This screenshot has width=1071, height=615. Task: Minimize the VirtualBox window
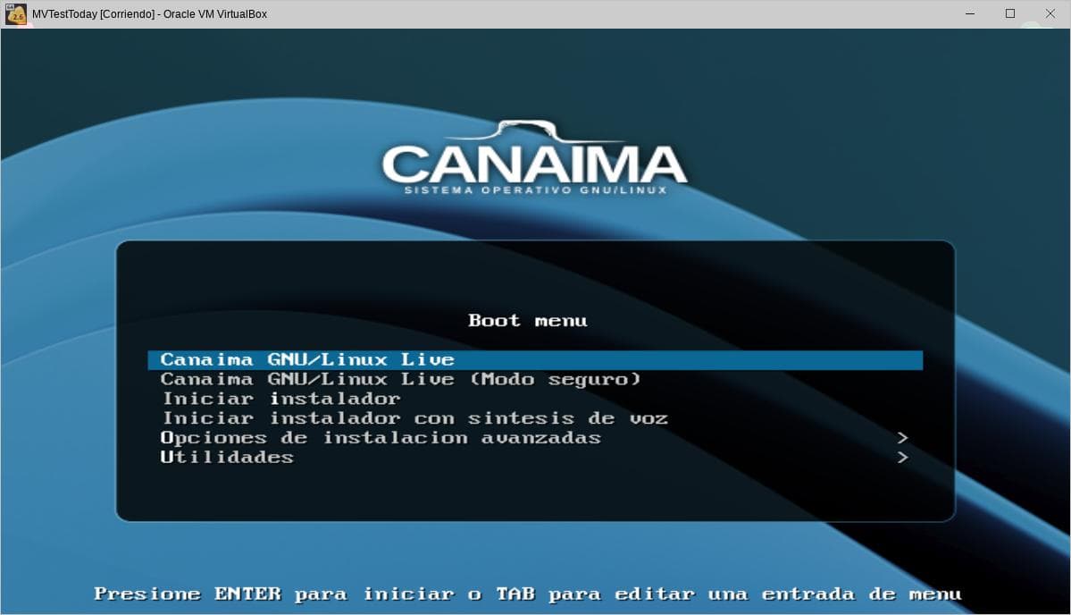click(970, 13)
